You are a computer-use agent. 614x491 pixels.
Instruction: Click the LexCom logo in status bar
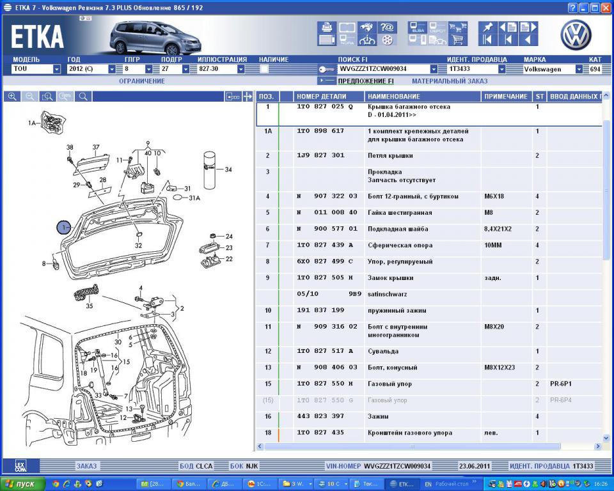tap(20, 466)
